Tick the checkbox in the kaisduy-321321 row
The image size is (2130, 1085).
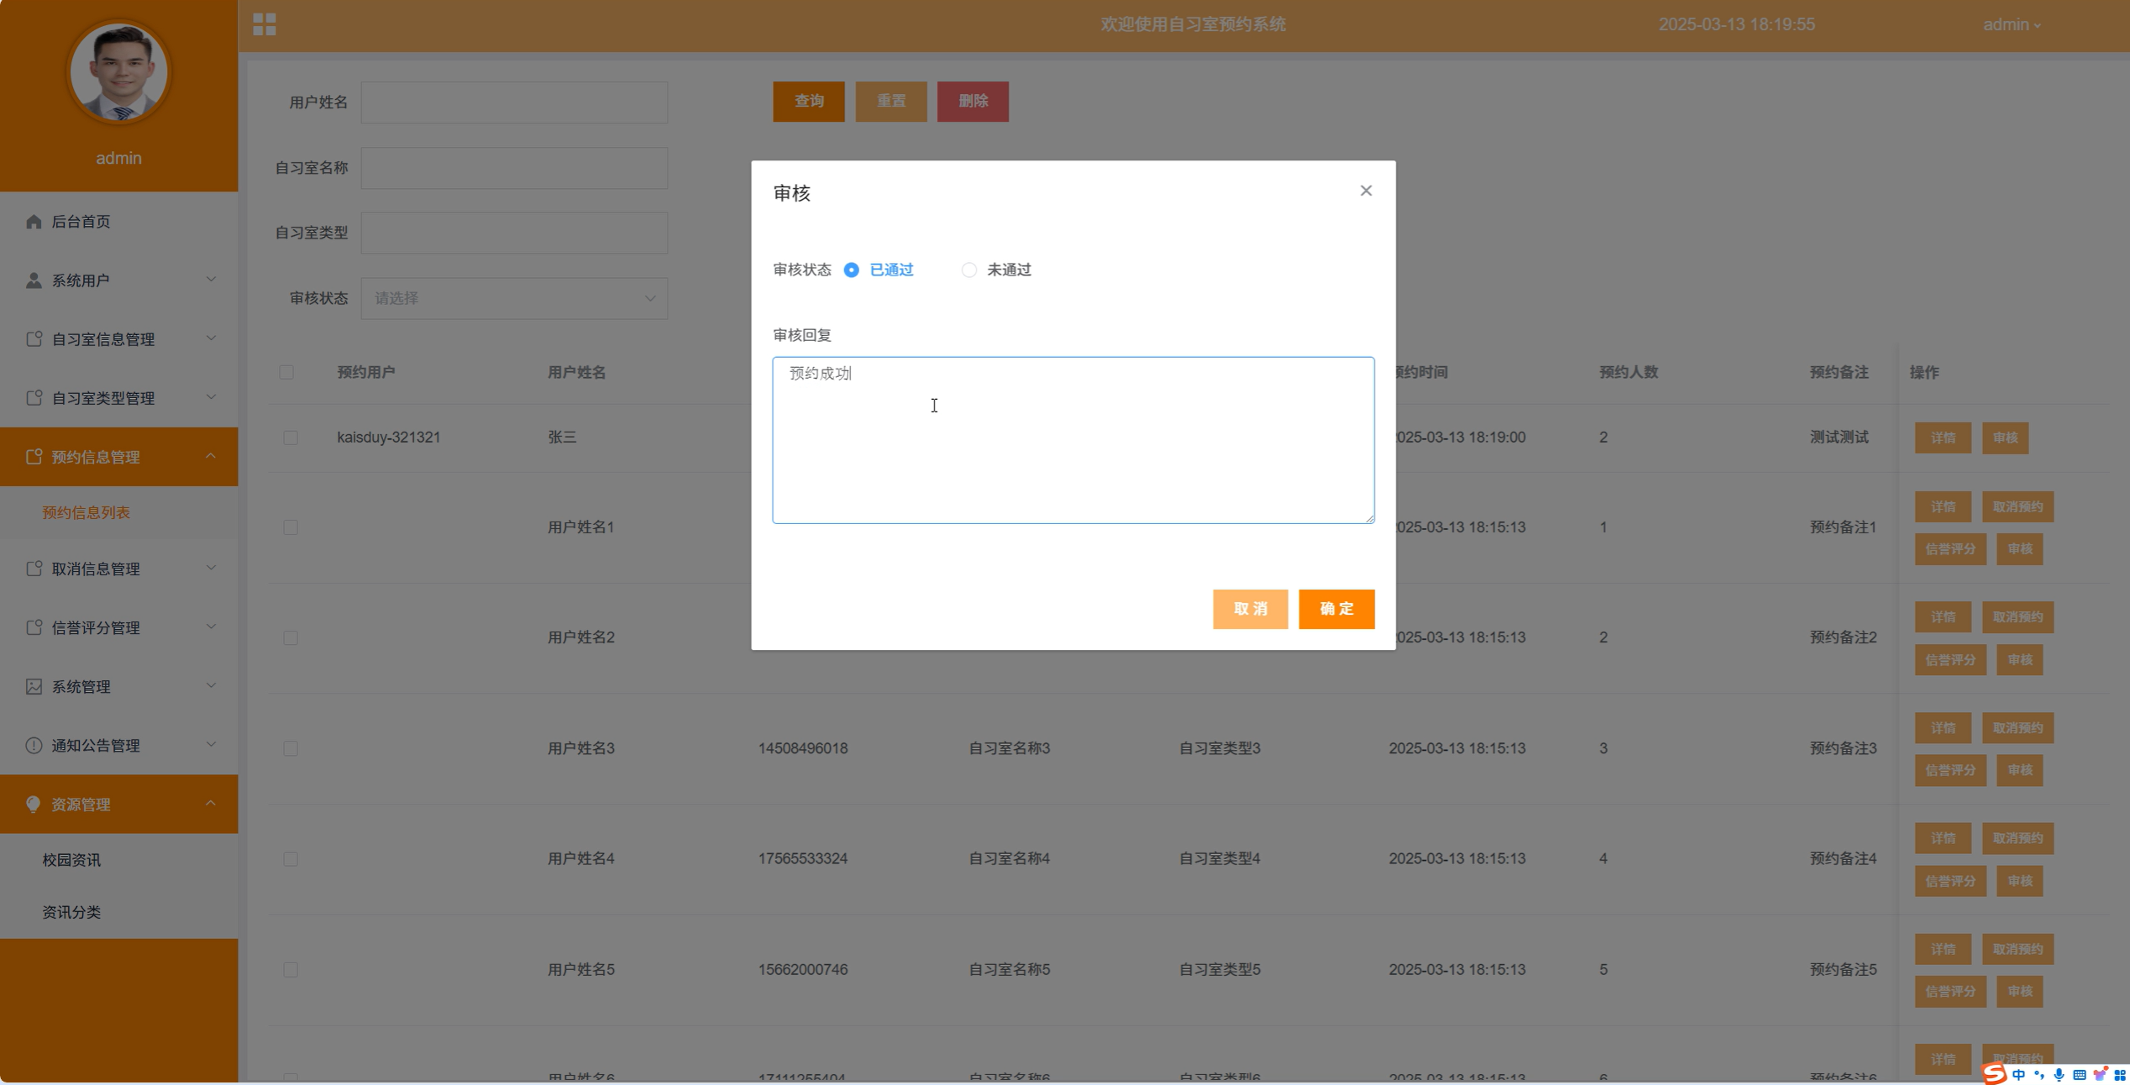[291, 438]
